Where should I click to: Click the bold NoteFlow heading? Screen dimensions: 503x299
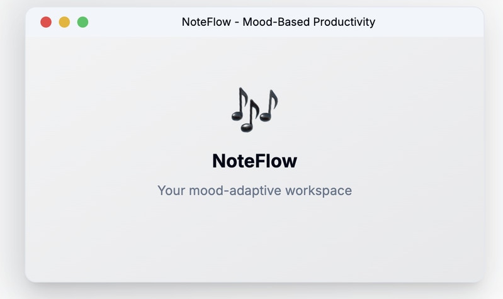pyautogui.click(x=254, y=161)
